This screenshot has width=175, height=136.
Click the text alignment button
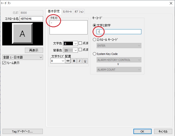(x=68, y=61)
